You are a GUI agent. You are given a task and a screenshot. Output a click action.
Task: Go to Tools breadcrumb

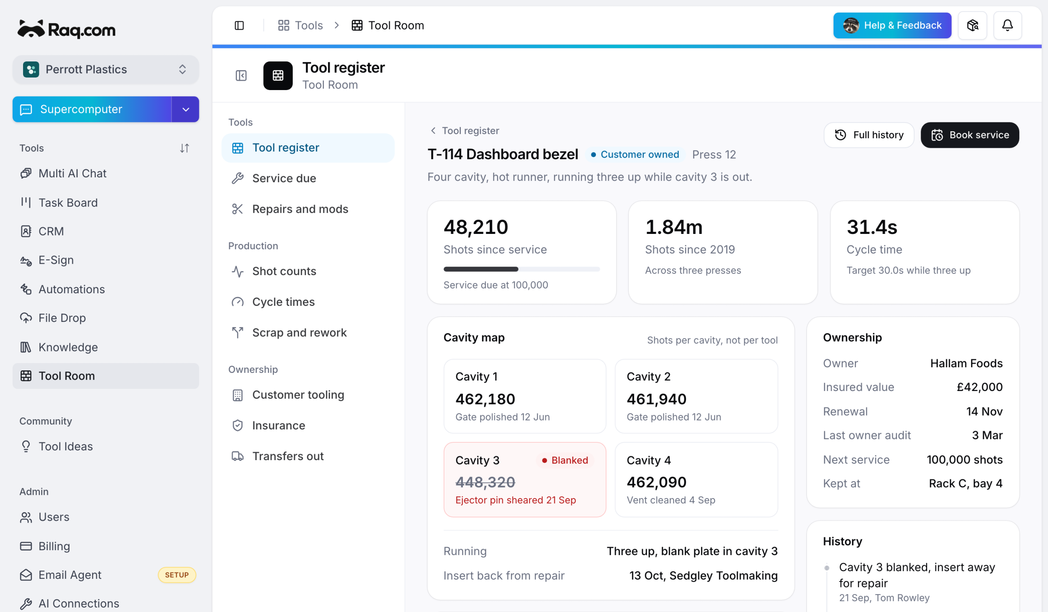coord(300,25)
